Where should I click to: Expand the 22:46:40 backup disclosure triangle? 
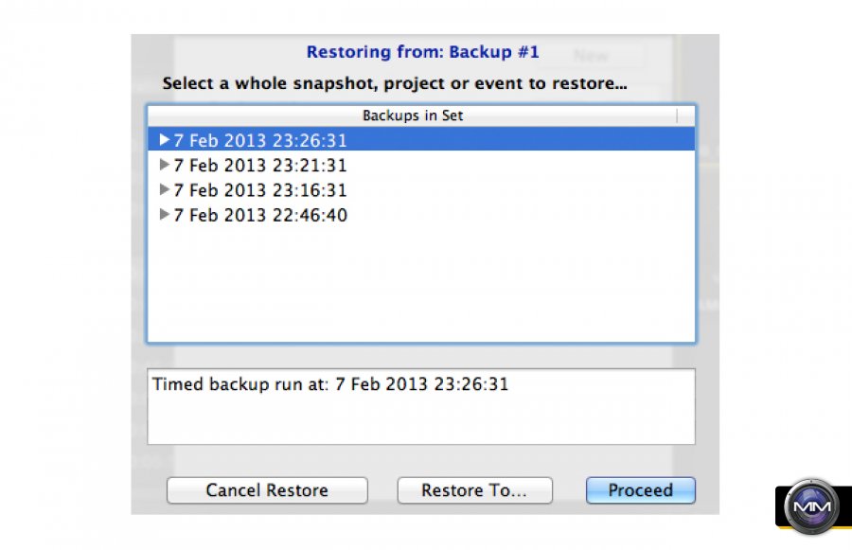click(x=165, y=215)
